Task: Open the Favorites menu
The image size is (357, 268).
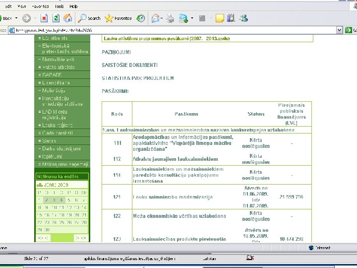Action: (40, 6)
